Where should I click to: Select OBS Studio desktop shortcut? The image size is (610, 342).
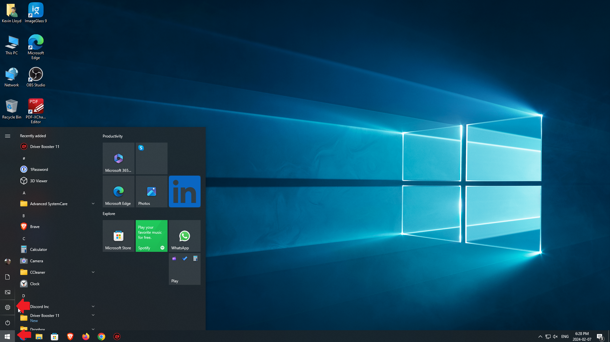click(36, 77)
